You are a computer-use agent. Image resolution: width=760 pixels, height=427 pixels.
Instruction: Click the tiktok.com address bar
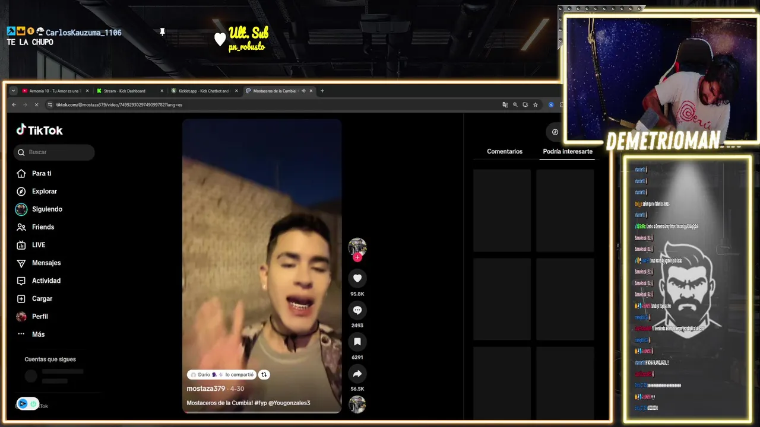pos(273,105)
